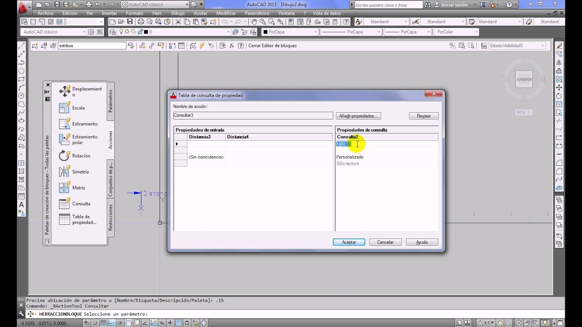Screen dimensions: 582x327
Task: Click the Block Table icon in editor toolbar
Action: (181, 45)
